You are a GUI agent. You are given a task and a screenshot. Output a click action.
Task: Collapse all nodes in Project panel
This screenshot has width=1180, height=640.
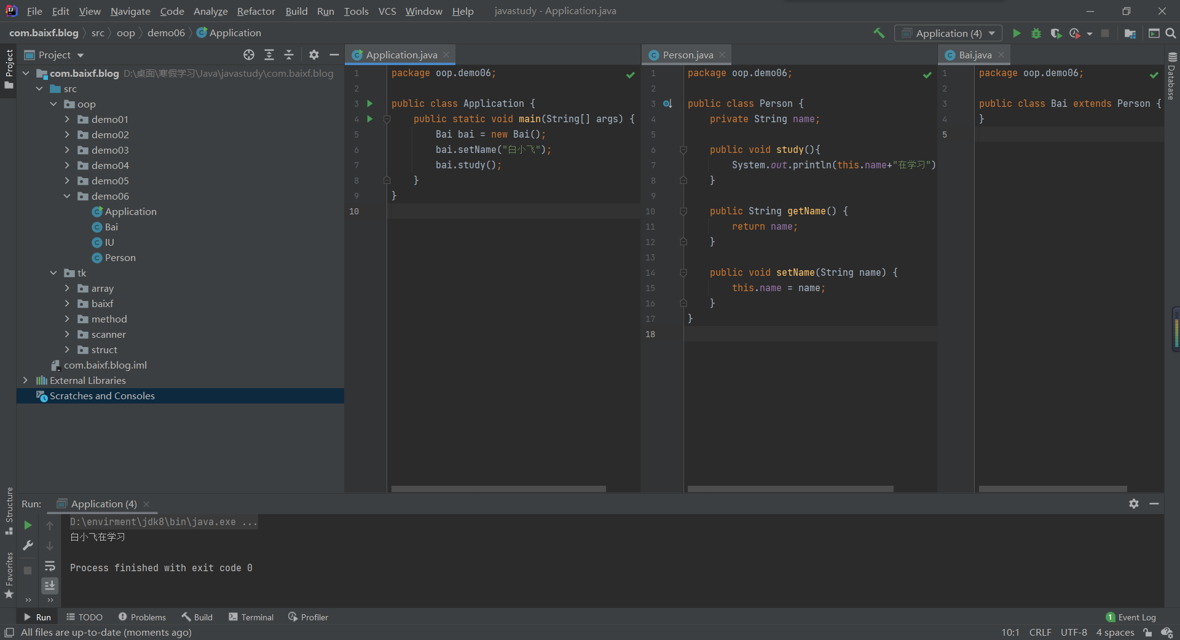coord(289,55)
